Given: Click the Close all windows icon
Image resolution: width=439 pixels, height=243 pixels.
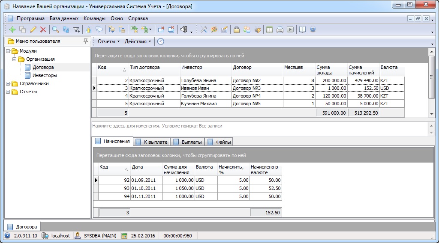Looking at the screenshot, I should [171, 30].
